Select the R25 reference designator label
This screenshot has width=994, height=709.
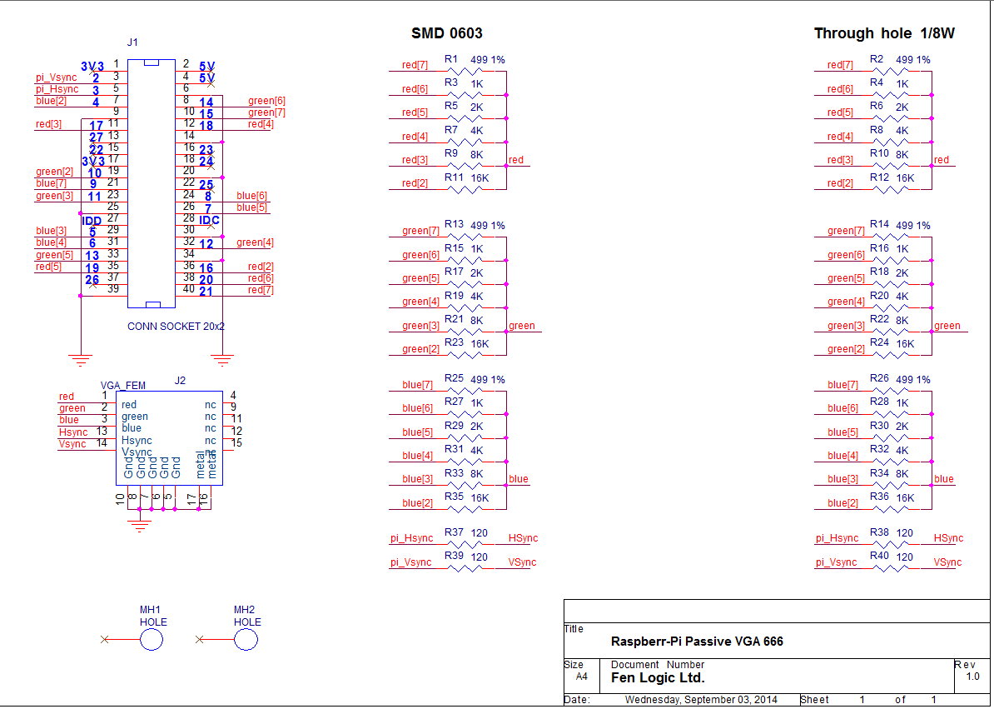click(x=454, y=378)
